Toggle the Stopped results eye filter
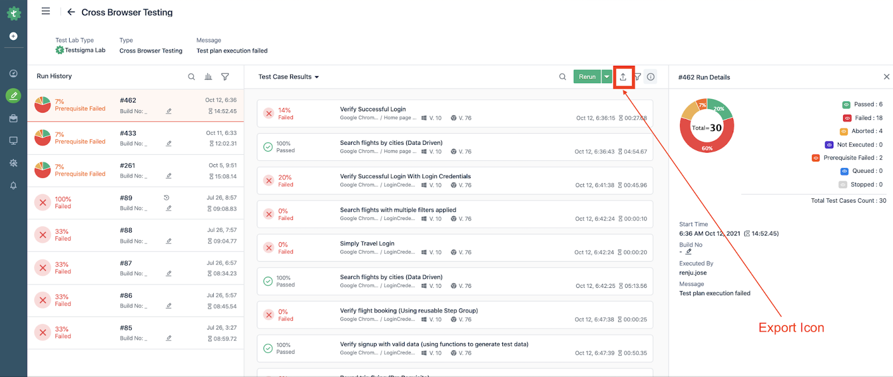The height and width of the screenshot is (377, 893). tap(843, 185)
